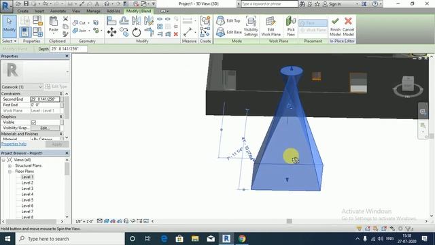
Task: Open the View ribbon tab
Action: coord(76,11)
